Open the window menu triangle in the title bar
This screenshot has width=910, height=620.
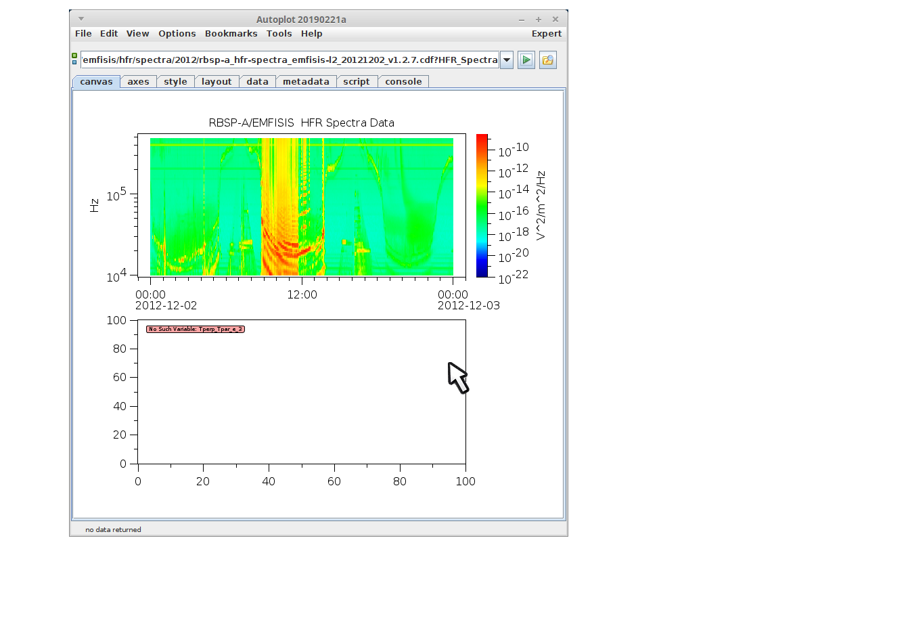[x=81, y=19]
